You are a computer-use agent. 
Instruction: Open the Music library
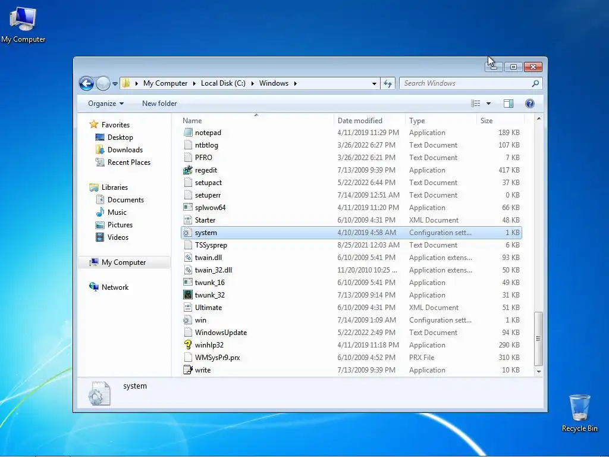click(117, 212)
